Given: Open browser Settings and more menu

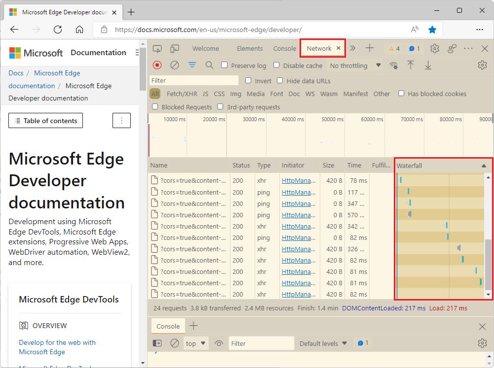Looking at the screenshot, I should click(480, 30).
